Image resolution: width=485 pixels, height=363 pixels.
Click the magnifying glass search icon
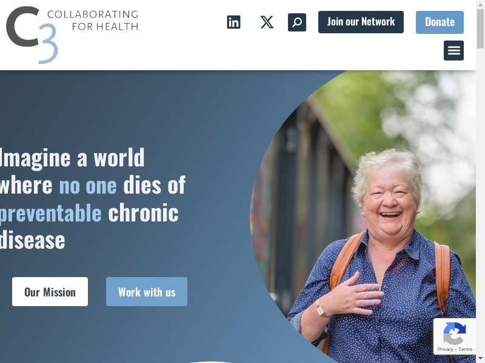[297, 22]
